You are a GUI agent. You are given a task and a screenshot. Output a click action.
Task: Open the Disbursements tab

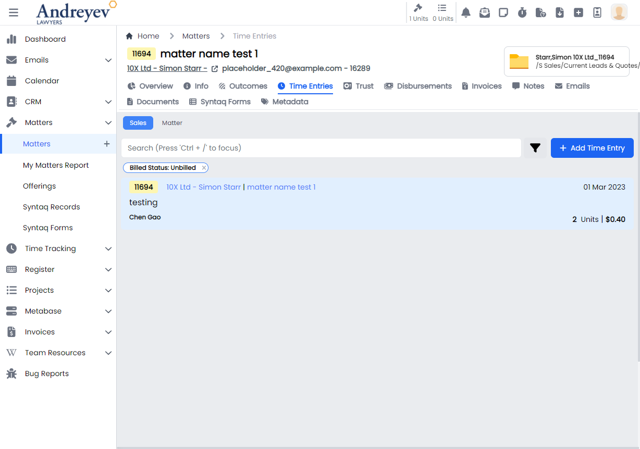(418, 86)
